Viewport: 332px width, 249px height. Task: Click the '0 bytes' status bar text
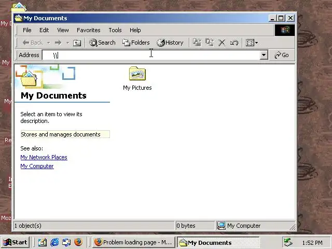coord(186,226)
